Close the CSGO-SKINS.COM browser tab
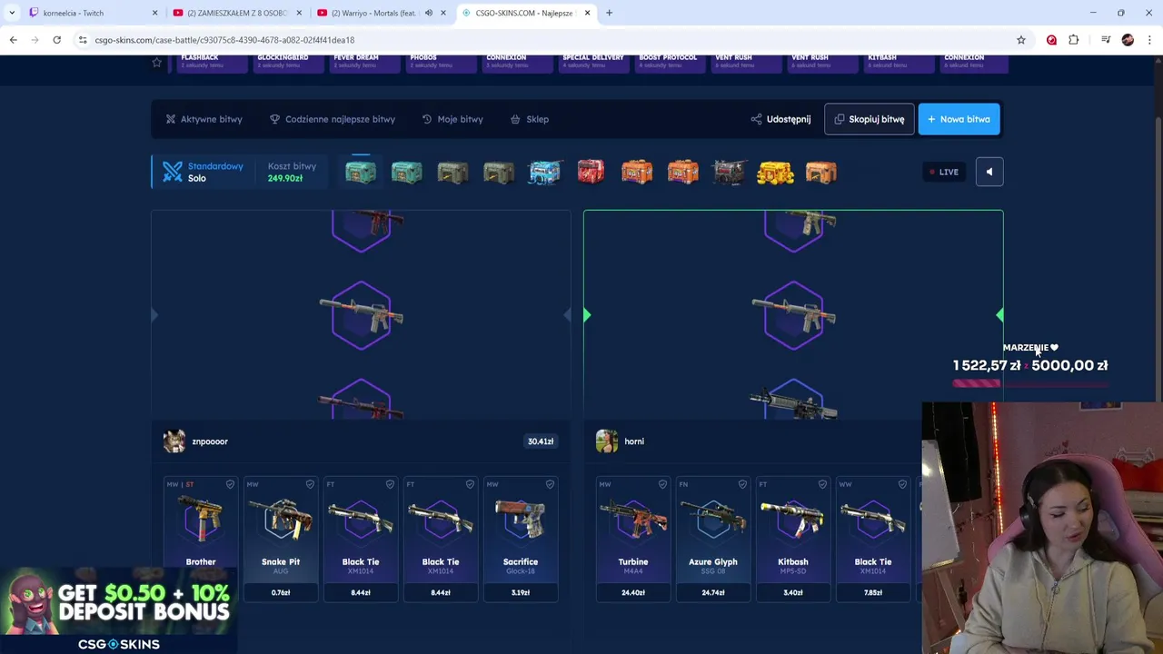This screenshot has height=654, width=1163. point(587,13)
